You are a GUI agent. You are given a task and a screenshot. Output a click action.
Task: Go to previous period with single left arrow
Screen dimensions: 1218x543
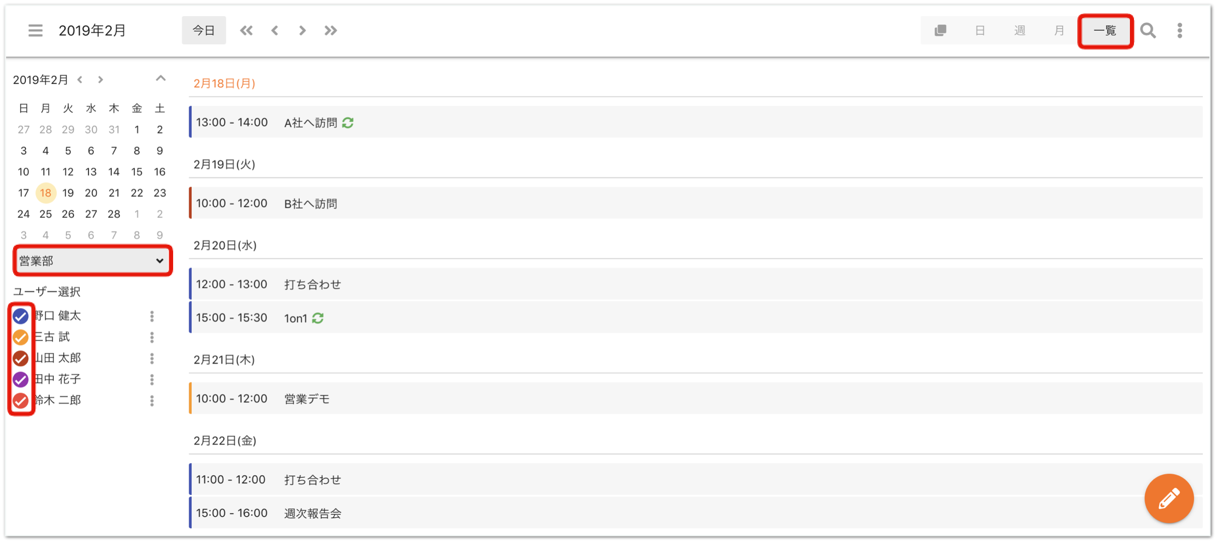[275, 31]
